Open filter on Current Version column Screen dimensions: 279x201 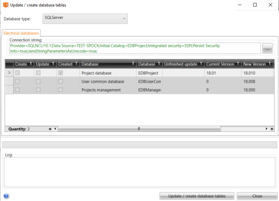point(238,64)
